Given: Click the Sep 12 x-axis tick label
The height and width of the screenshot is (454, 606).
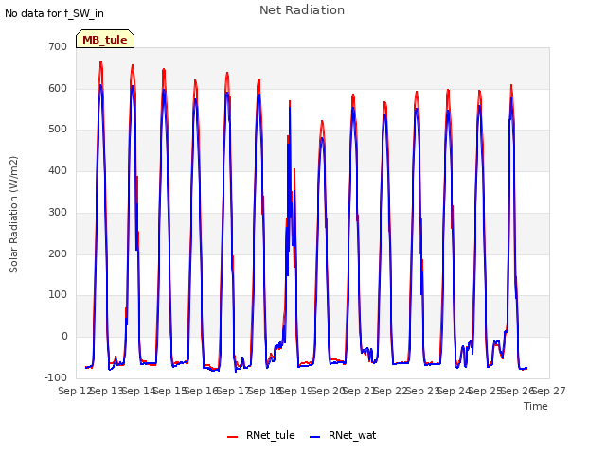Looking at the screenshot, I should click(74, 391).
